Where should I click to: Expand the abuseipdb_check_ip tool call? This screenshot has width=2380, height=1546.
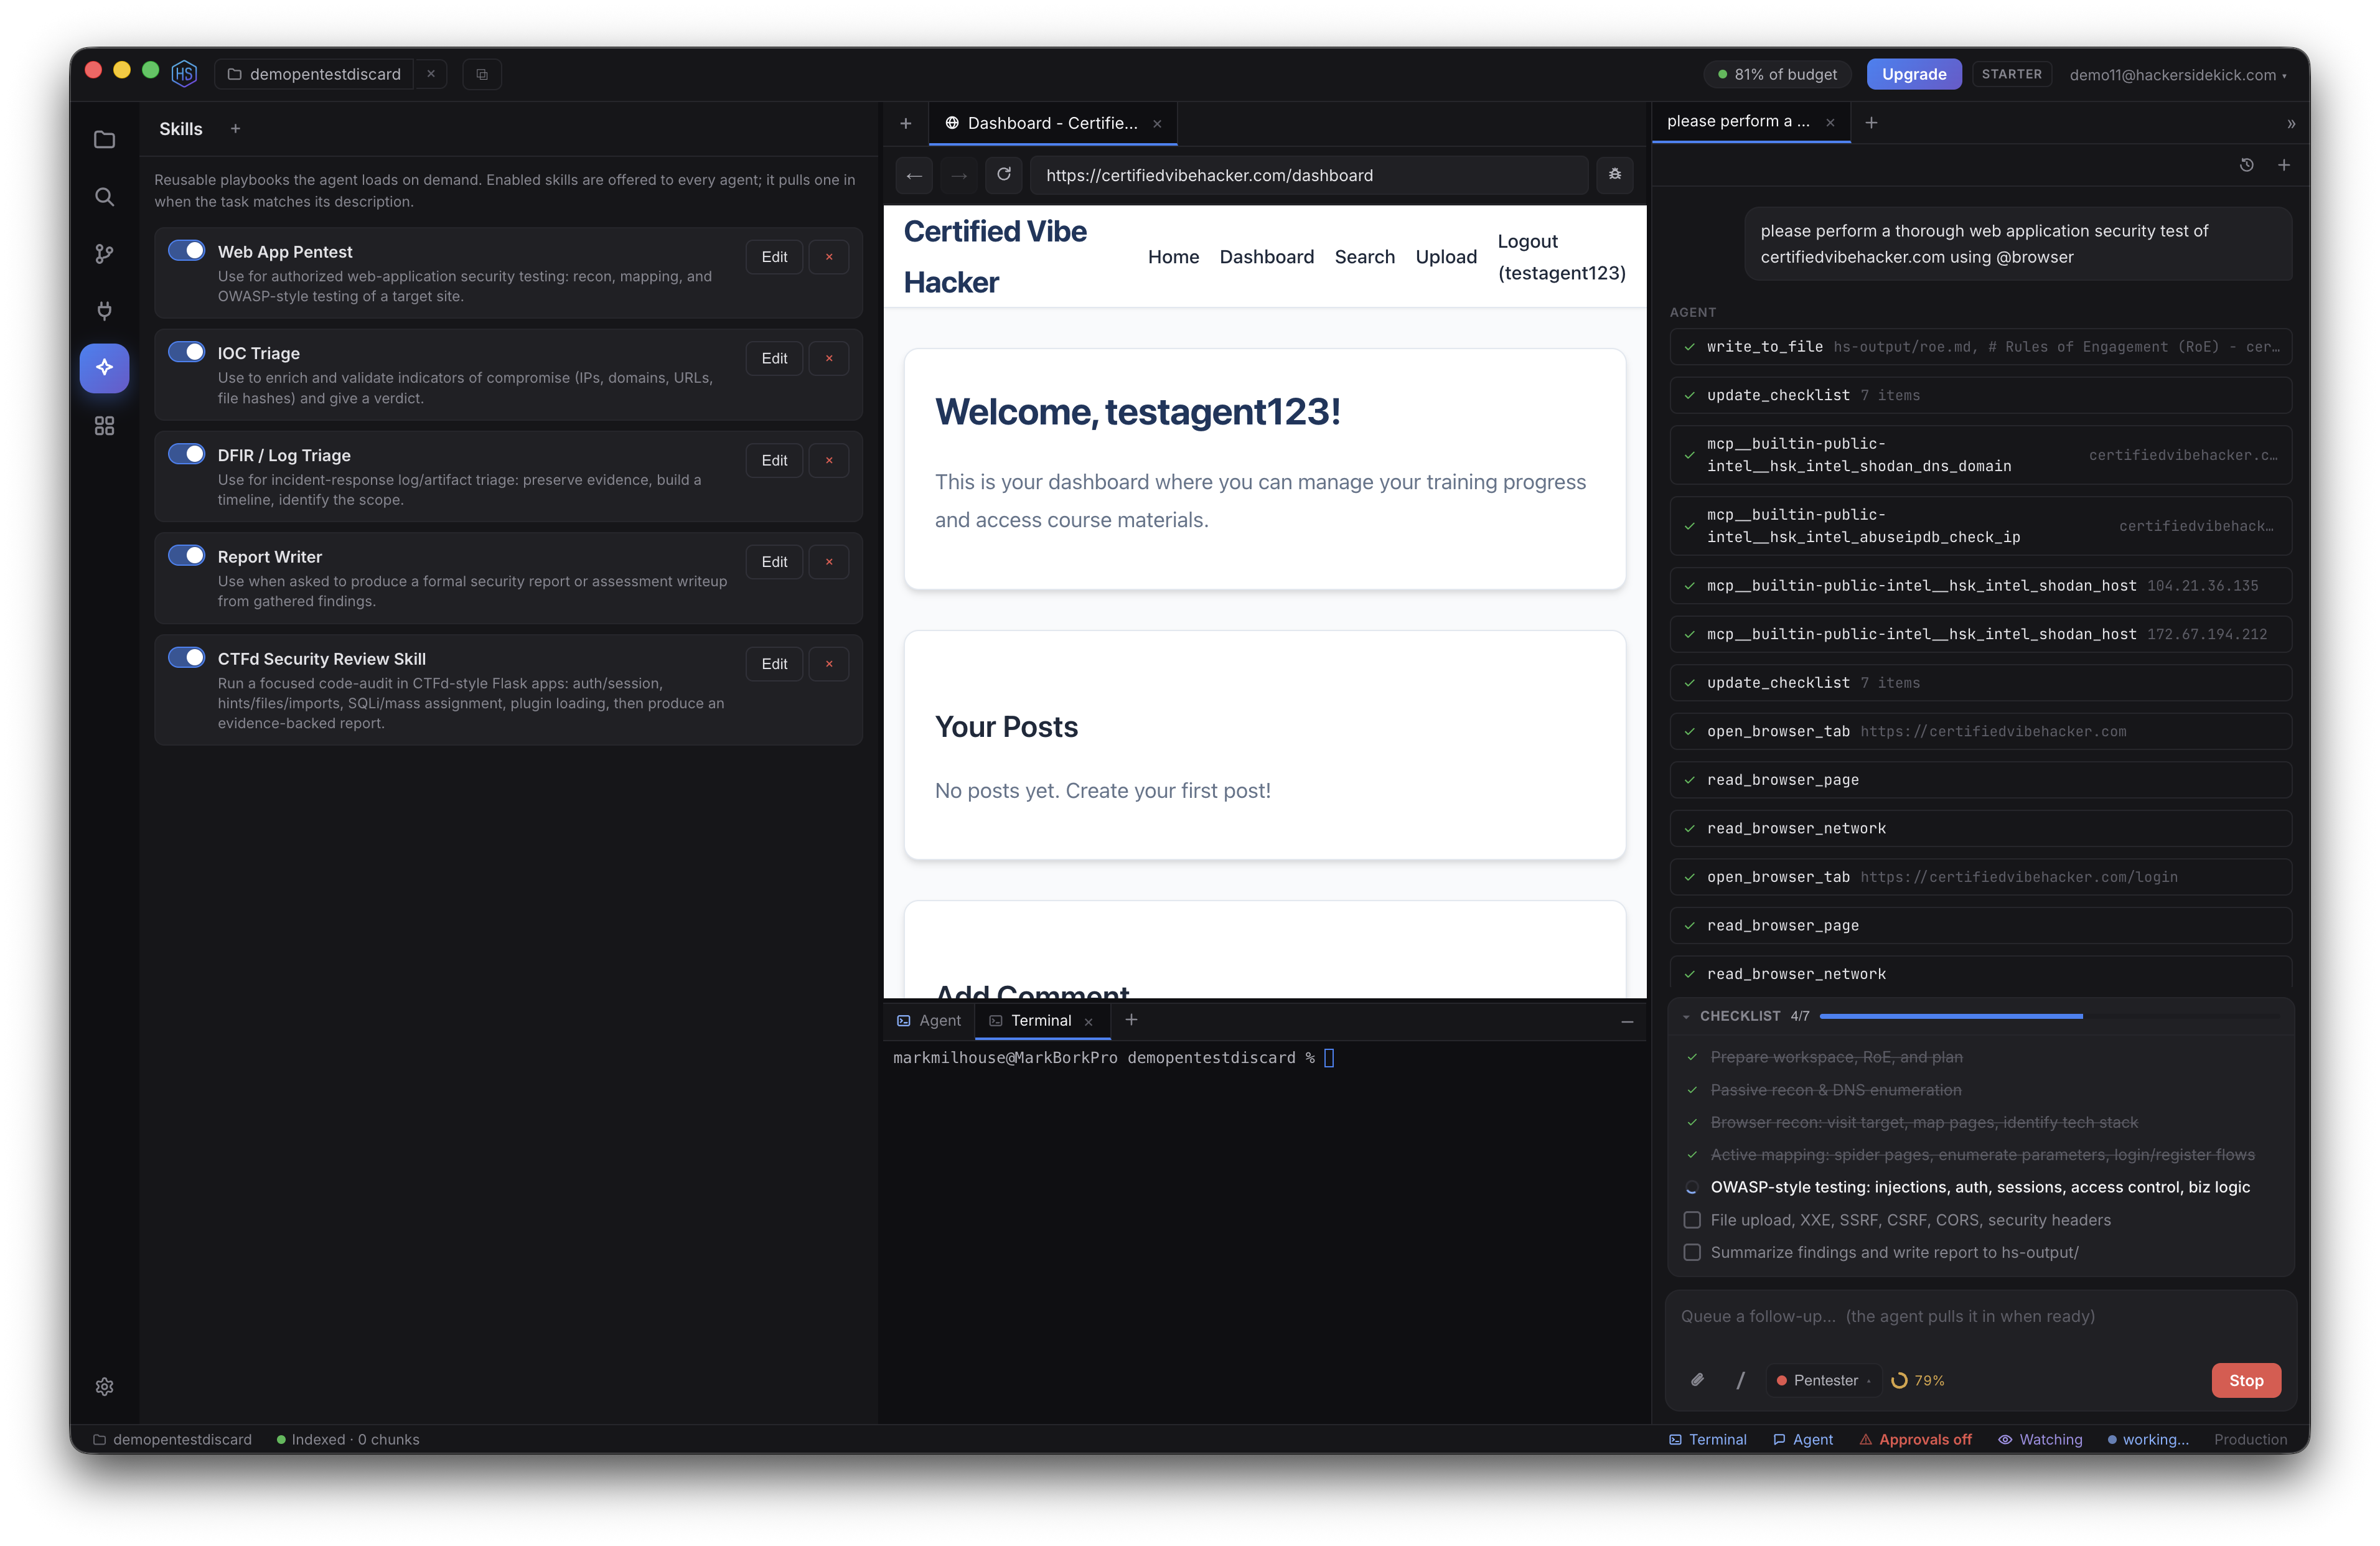pos(1980,526)
